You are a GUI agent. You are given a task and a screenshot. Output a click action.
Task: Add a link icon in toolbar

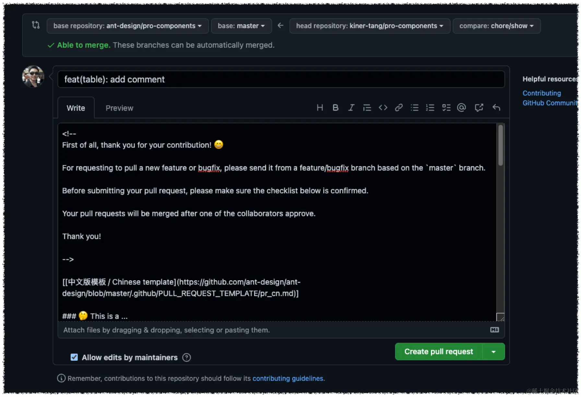point(399,108)
